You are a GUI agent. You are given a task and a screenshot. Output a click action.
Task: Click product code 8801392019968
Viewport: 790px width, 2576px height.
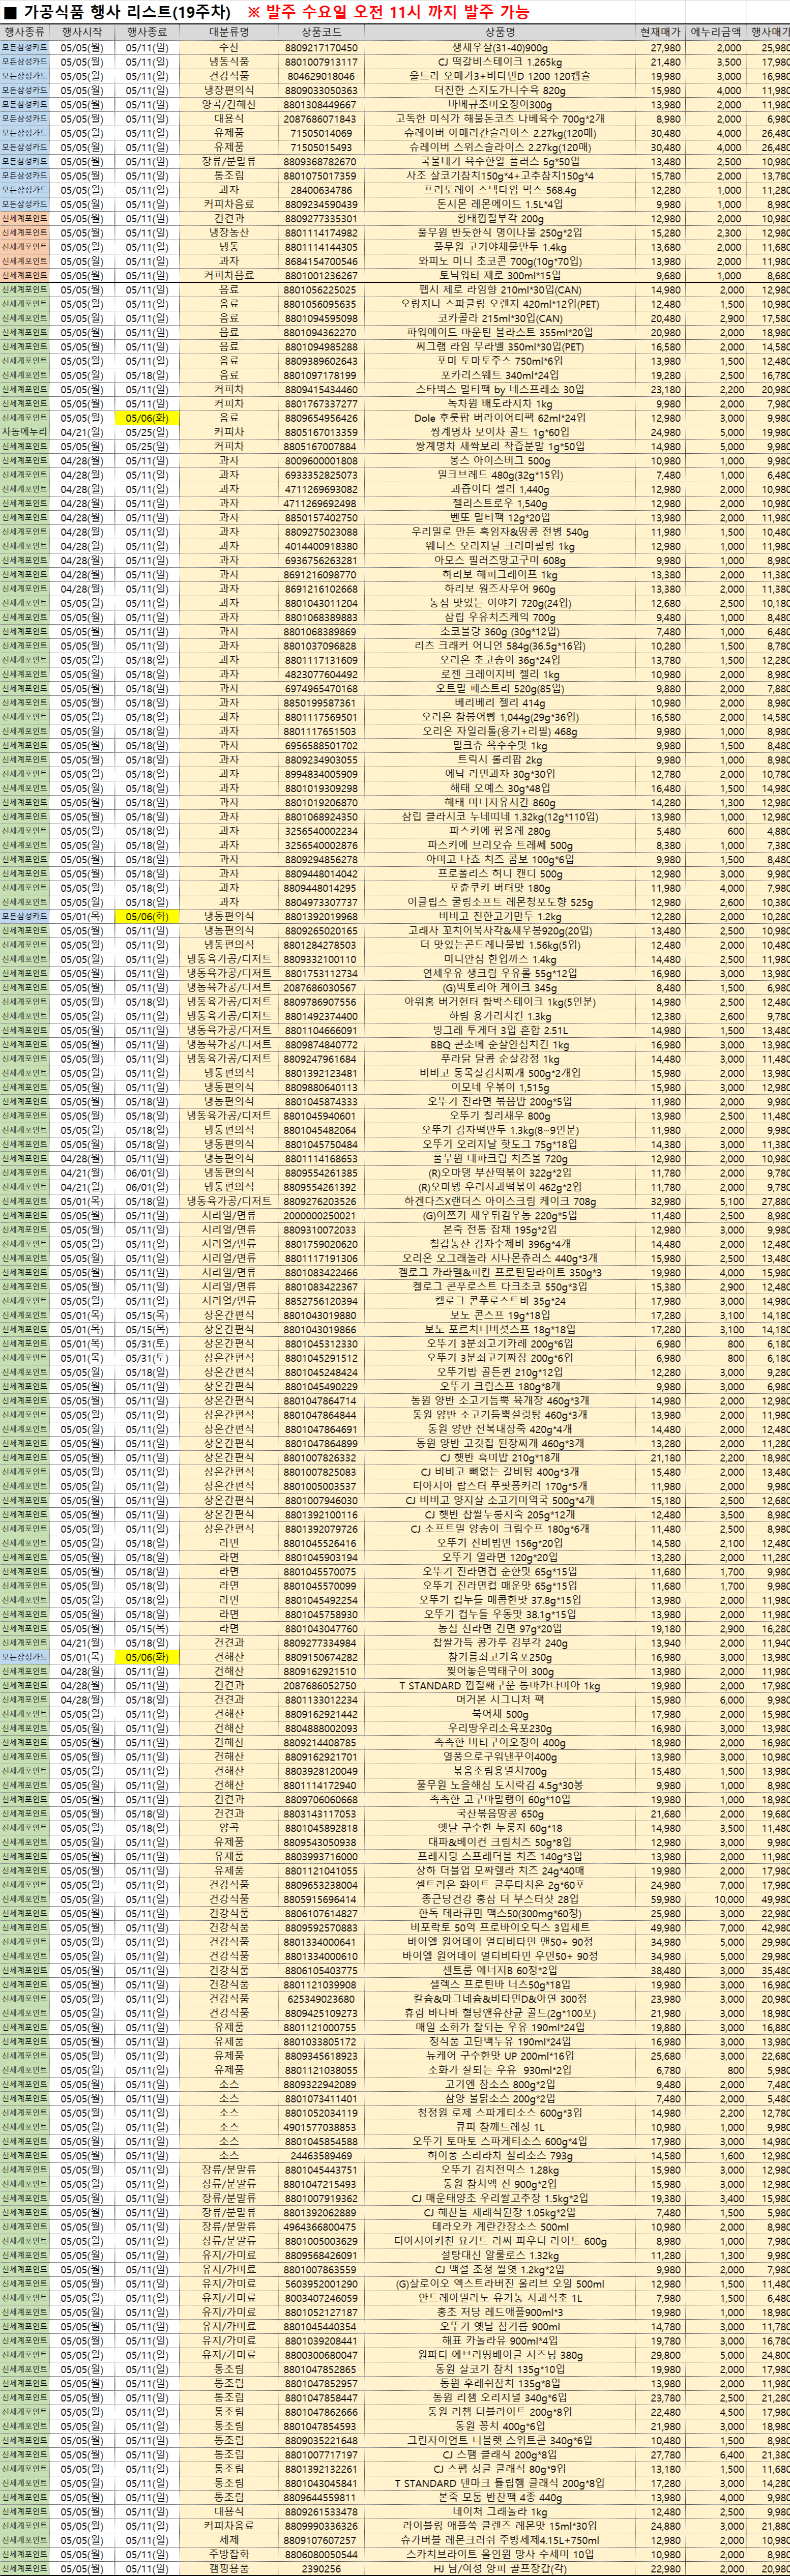[x=321, y=916]
